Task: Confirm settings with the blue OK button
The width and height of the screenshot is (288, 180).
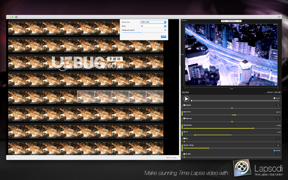Action: (x=163, y=37)
